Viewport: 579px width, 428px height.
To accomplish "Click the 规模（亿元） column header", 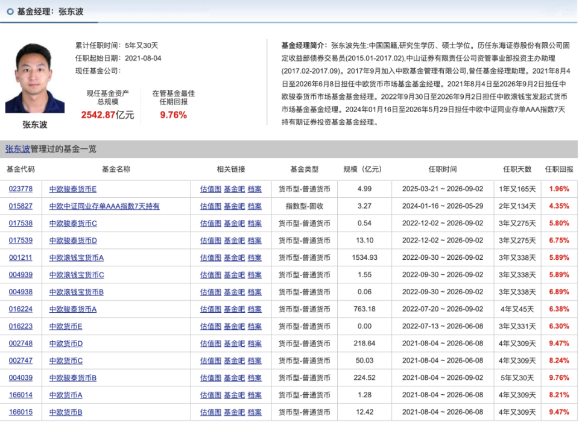I will [362, 169].
